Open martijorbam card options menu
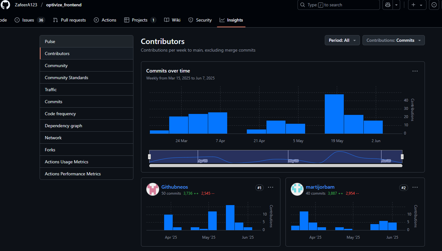The height and width of the screenshot is (251, 442). click(x=415, y=187)
